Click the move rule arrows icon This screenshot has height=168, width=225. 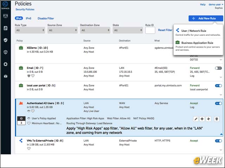coord(208,119)
